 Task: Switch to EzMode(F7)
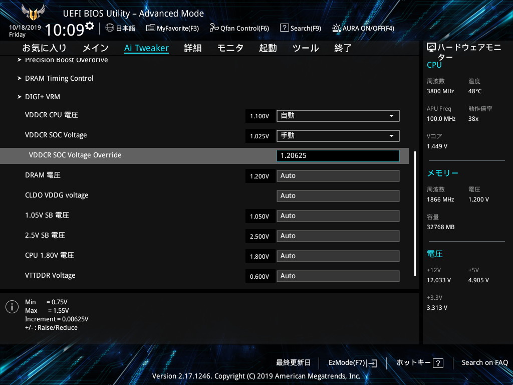tap(353, 363)
